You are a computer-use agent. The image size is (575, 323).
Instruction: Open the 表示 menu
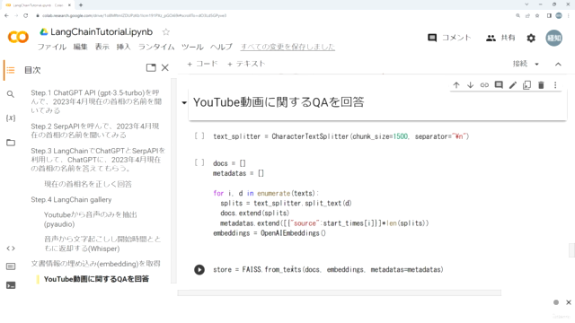tap(102, 47)
